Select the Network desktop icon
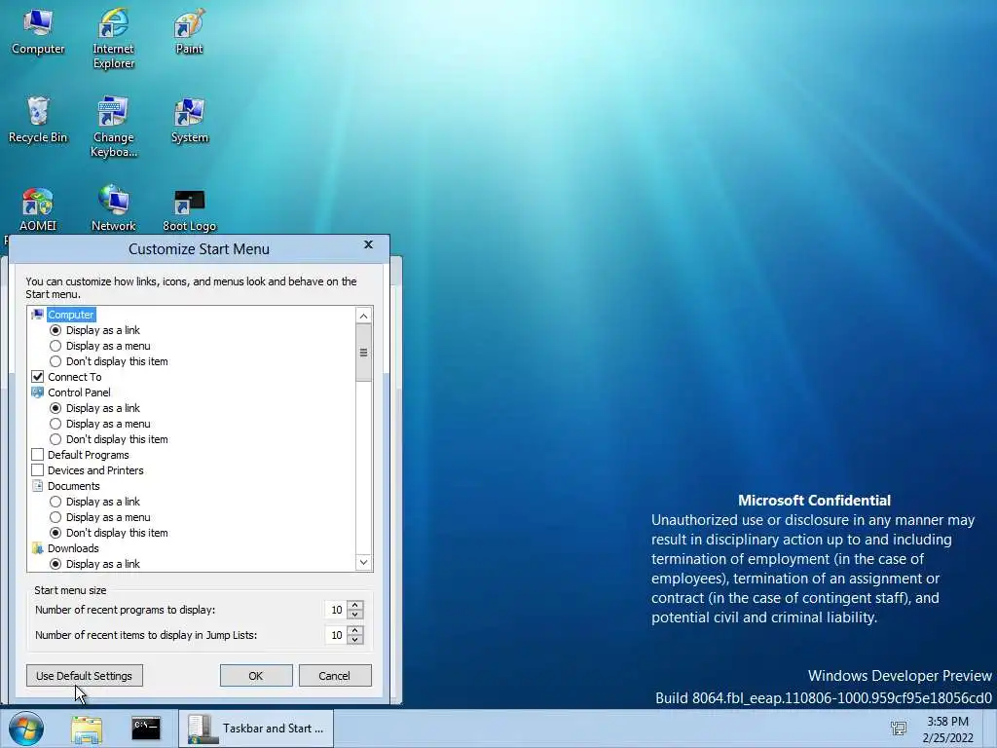The image size is (997, 748). coord(113,209)
